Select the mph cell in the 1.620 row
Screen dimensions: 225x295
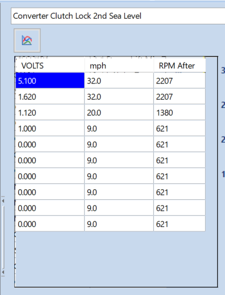[x=119, y=96]
